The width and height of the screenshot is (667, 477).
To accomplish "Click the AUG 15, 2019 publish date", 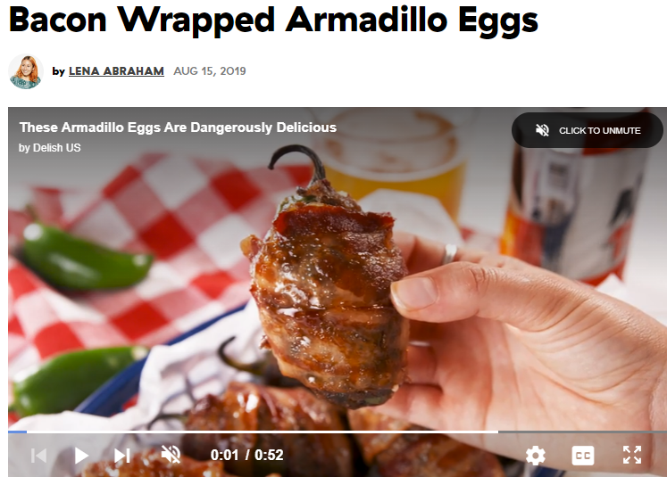I will [x=210, y=71].
